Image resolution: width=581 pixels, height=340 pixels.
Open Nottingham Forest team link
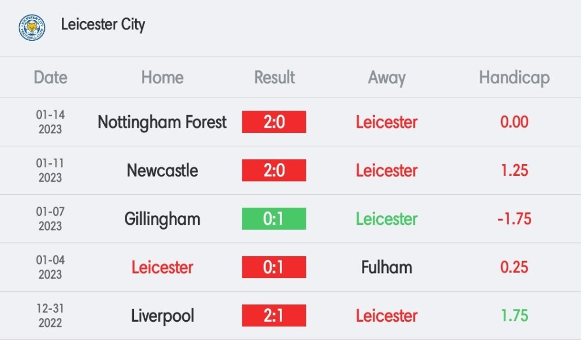tap(162, 122)
